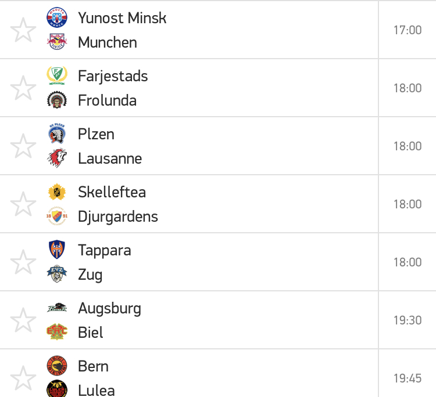The width and height of the screenshot is (436, 397).
Task: Toggle favorite star for Plzen vs Lausanne
Action: click(x=23, y=146)
